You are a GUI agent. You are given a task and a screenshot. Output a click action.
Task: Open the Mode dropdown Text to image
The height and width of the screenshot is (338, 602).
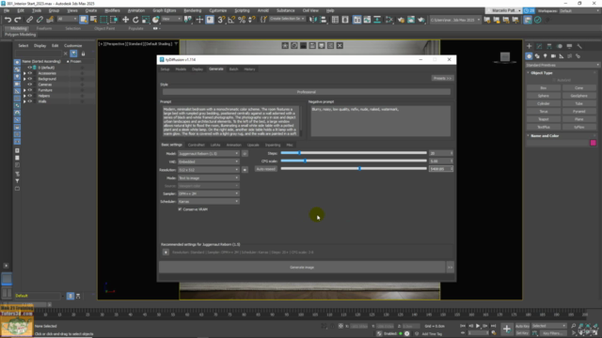click(x=209, y=177)
